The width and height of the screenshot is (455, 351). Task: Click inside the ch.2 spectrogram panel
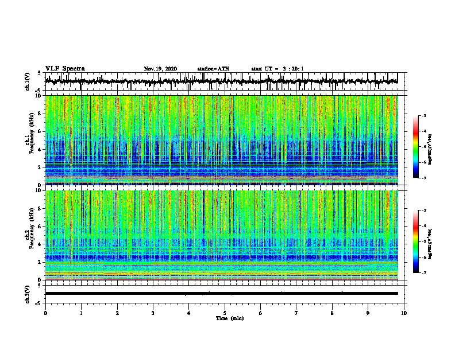pos(221,235)
